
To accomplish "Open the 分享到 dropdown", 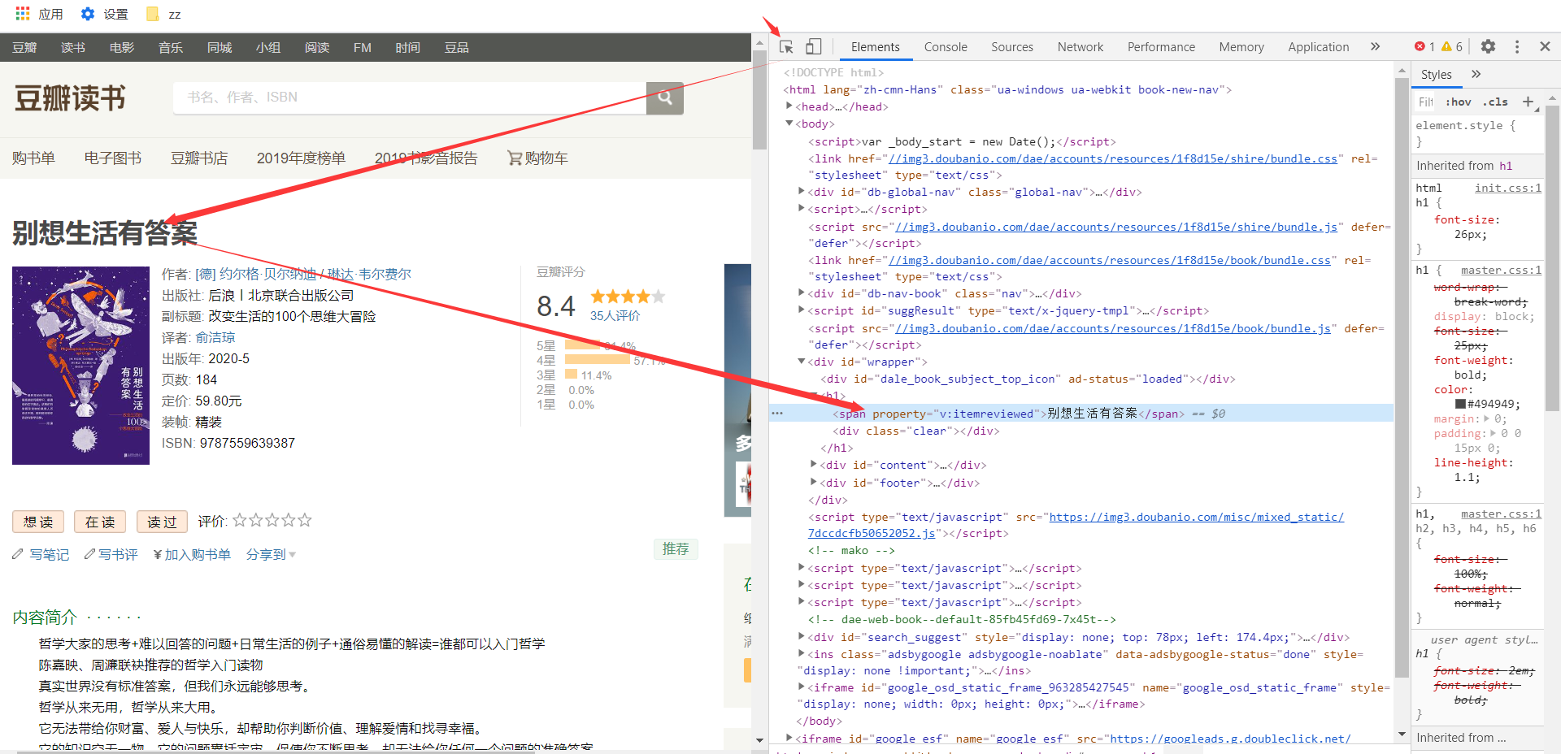I will click(x=271, y=554).
